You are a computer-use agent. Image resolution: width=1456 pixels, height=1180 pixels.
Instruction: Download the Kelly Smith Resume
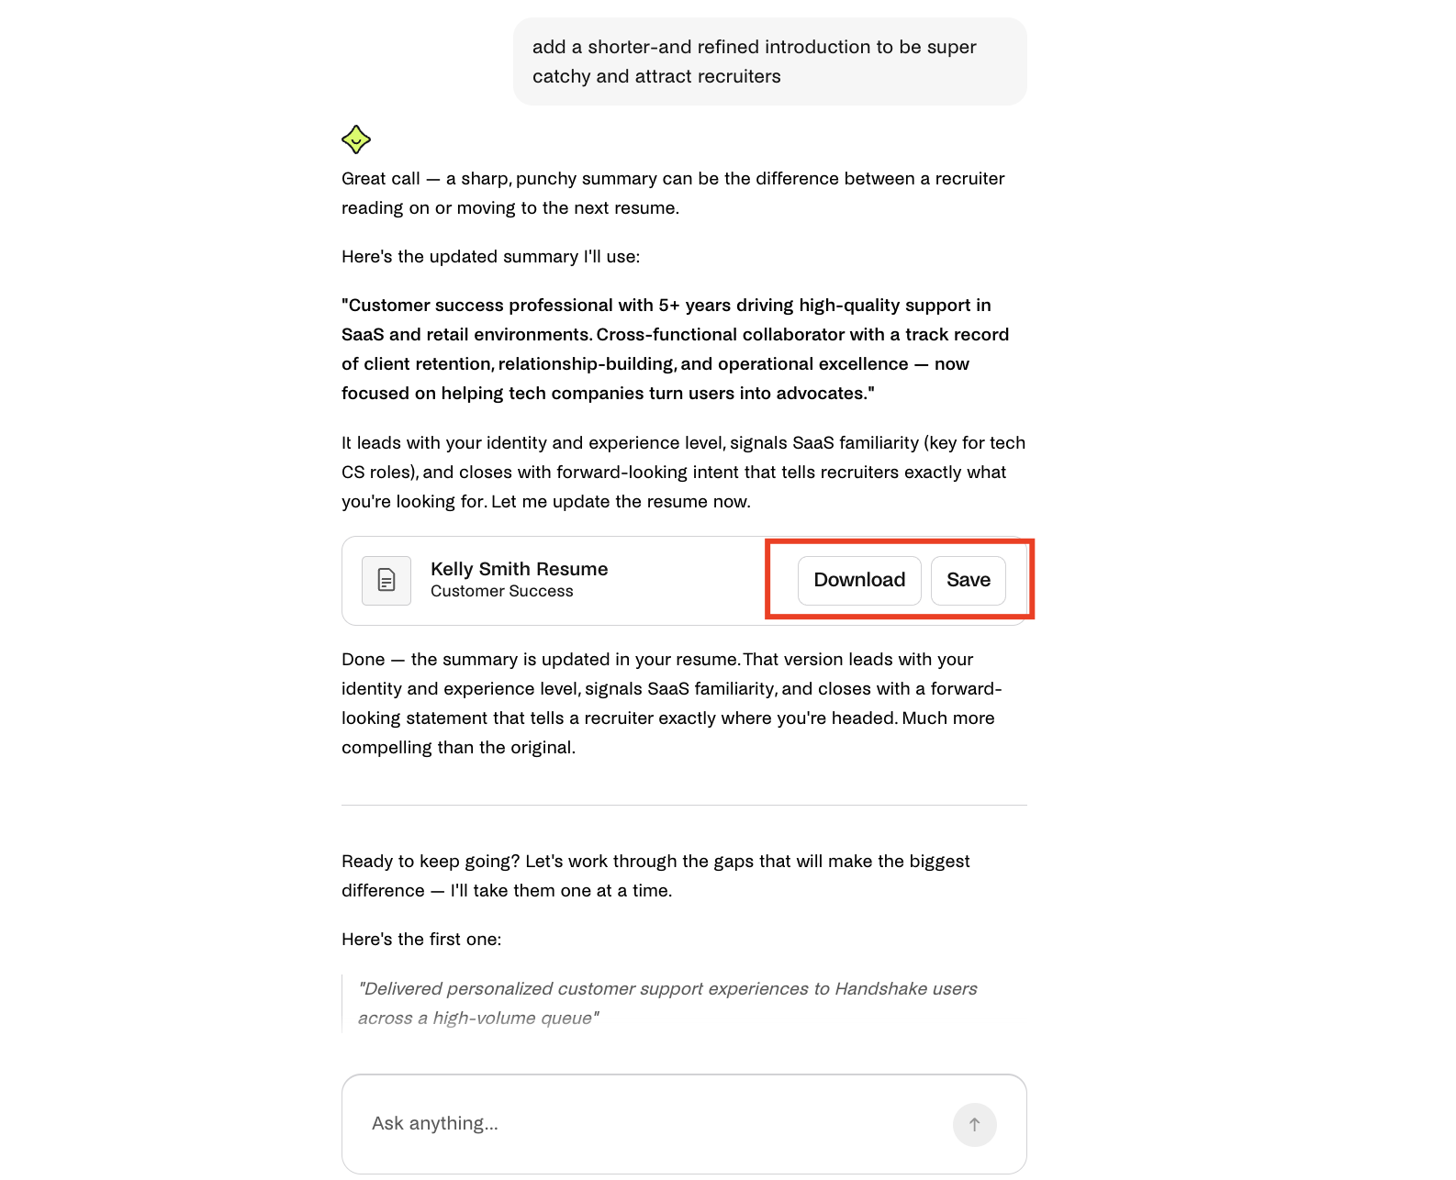coord(859,580)
